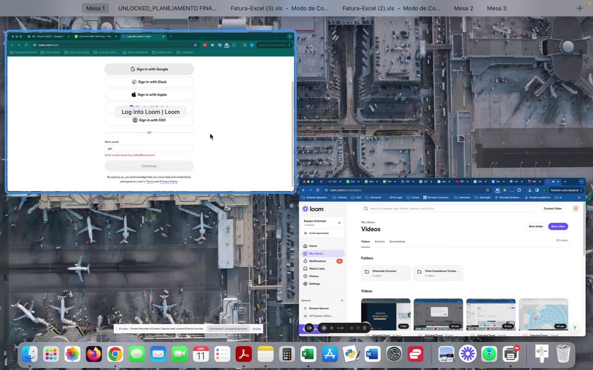The width and height of the screenshot is (593, 370).
Task: Launch FaceTime from the Dock
Action: (x=179, y=354)
